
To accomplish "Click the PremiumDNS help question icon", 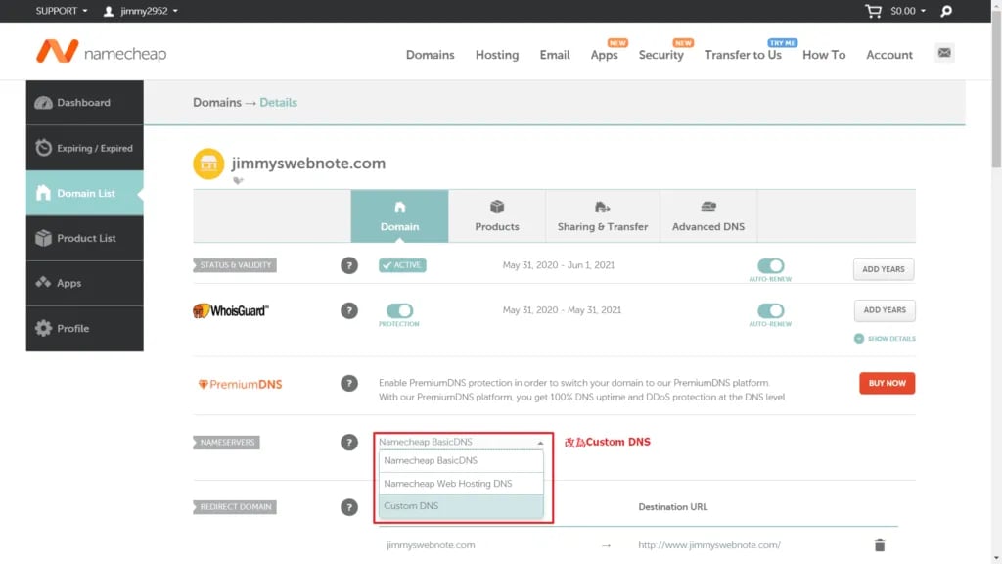I will coord(349,384).
